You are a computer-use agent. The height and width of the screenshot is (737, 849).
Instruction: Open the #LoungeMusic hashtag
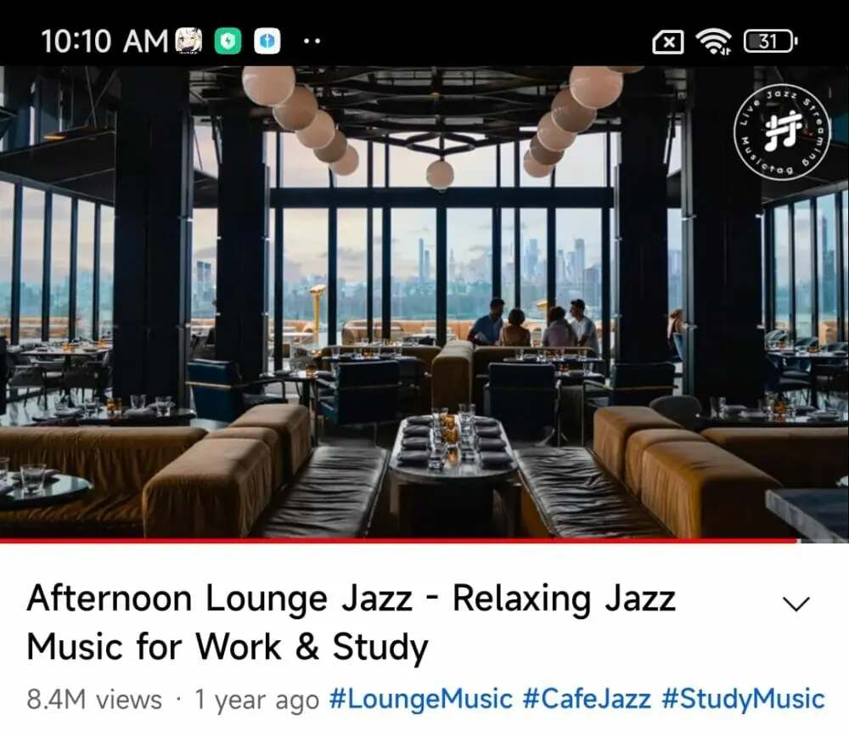click(421, 699)
